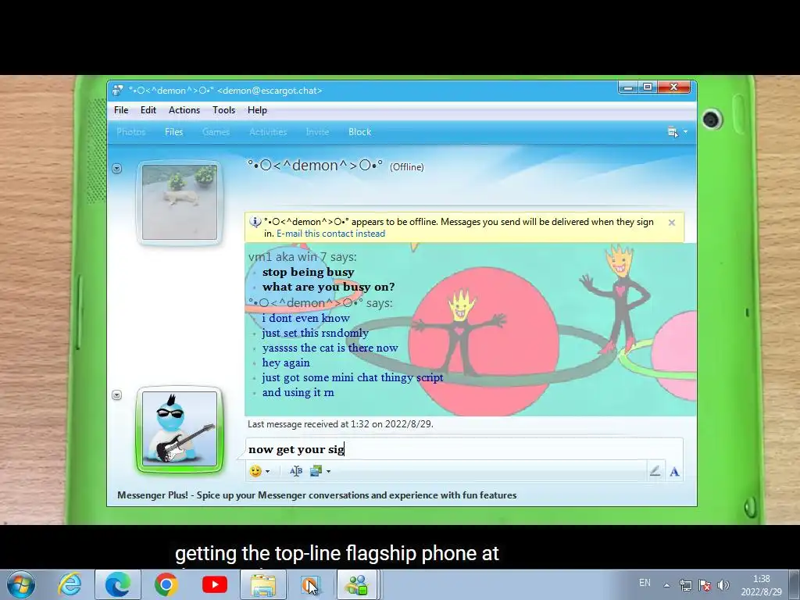Click the Activities toolbar button

click(268, 132)
